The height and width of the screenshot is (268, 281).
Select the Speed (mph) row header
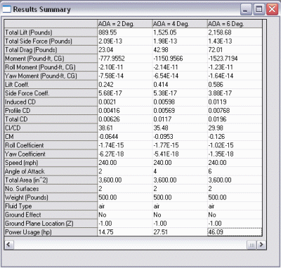point(51,163)
